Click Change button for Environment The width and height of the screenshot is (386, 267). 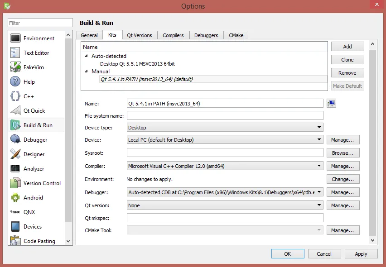click(343, 179)
